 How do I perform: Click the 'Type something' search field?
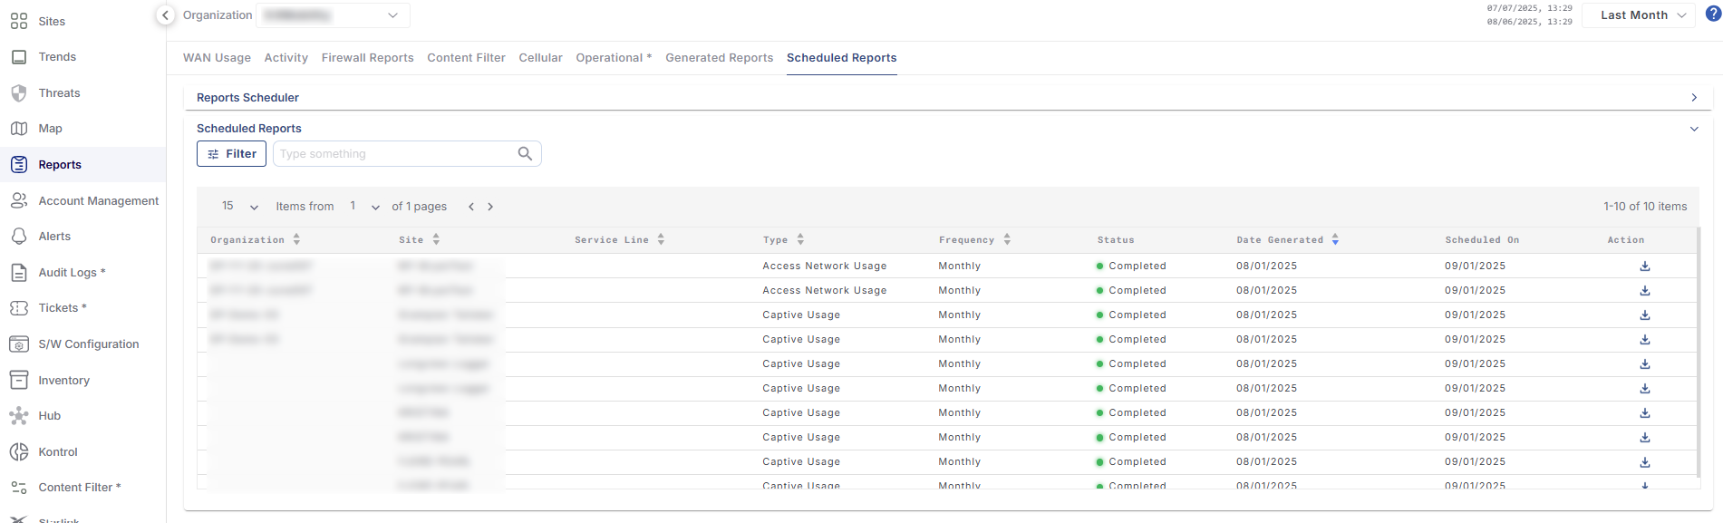(x=394, y=154)
